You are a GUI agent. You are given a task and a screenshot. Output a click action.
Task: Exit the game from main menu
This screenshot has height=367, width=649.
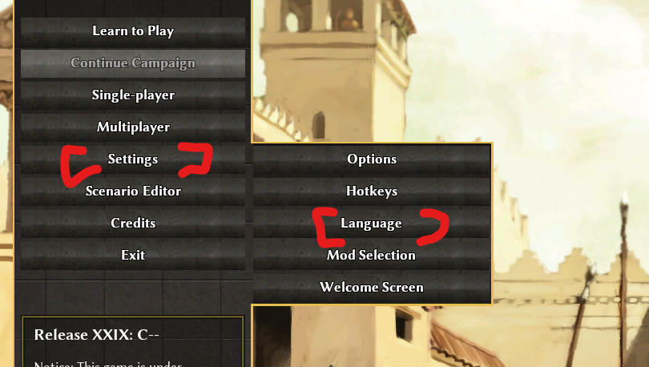(133, 255)
